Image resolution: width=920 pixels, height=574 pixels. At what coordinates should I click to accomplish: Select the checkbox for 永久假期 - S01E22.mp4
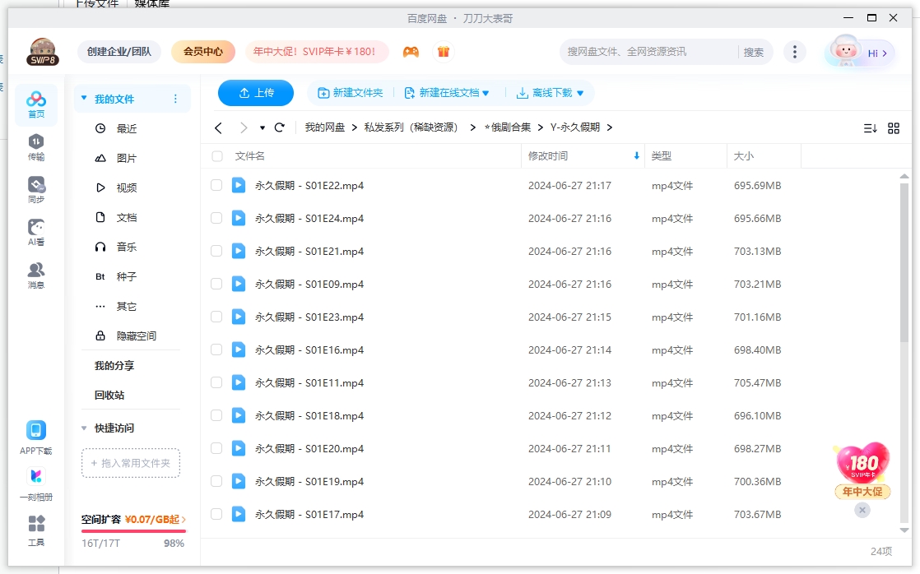coord(216,185)
